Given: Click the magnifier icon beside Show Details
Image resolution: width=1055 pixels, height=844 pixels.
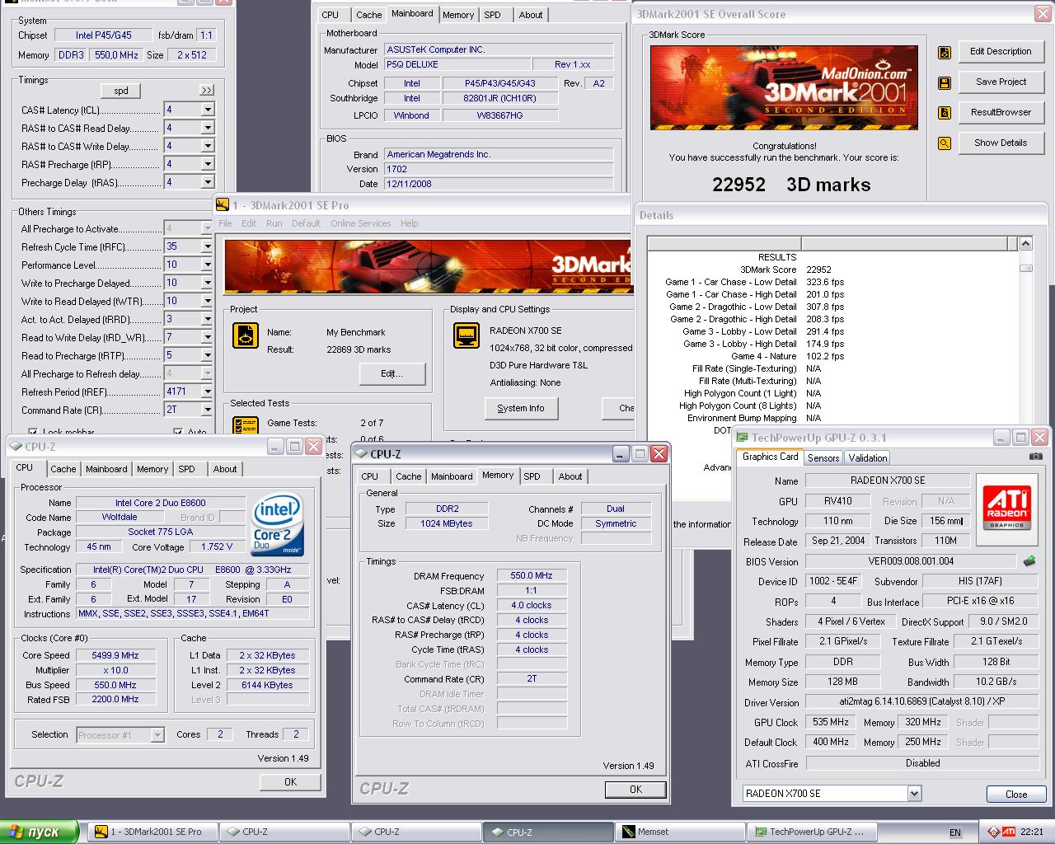Looking at the screenshot, I should [x=945, y=143].
